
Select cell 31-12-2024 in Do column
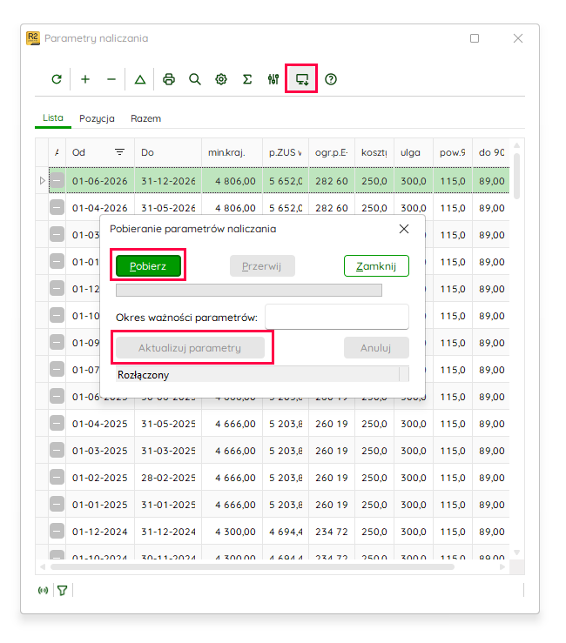pos(168,532)
